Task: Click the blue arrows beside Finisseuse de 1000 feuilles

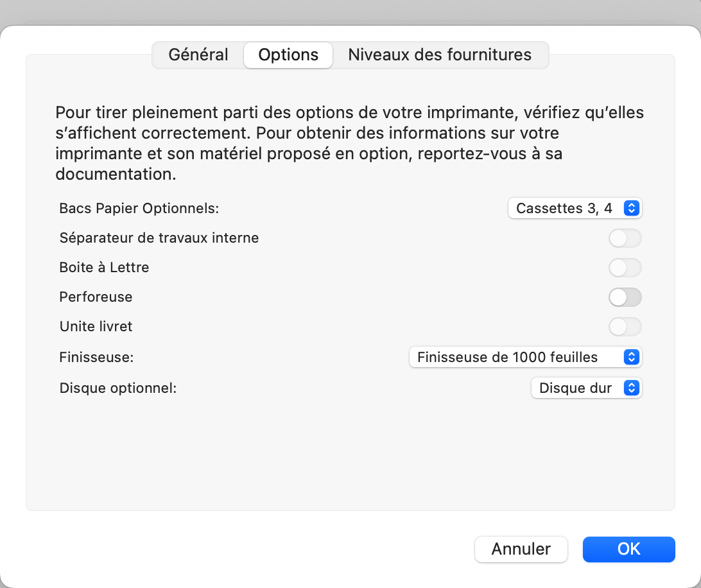Action: pos(631,358)
